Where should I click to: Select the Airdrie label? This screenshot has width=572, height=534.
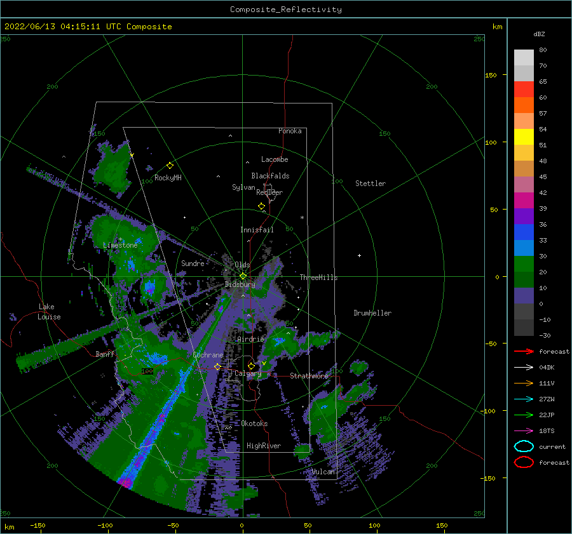point(250,339)
